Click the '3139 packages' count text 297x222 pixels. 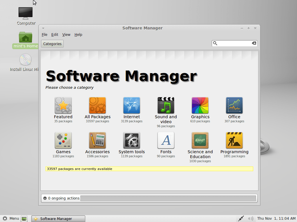(132, 121)
